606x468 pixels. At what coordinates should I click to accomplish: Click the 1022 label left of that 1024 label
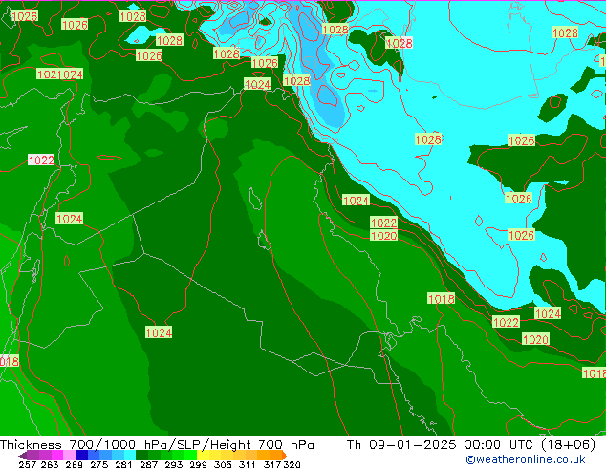(506, 322)
